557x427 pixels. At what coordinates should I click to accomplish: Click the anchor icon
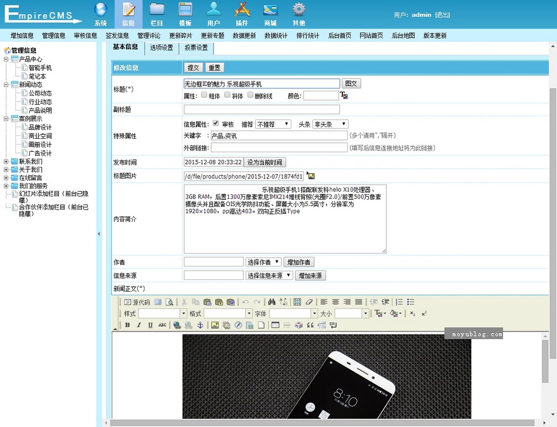[x=200, y=324]
